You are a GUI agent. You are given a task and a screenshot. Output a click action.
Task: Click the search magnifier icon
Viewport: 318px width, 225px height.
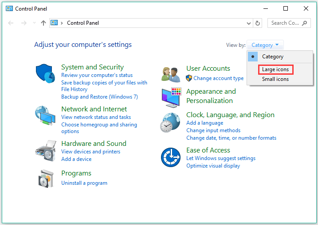point(304,23)
